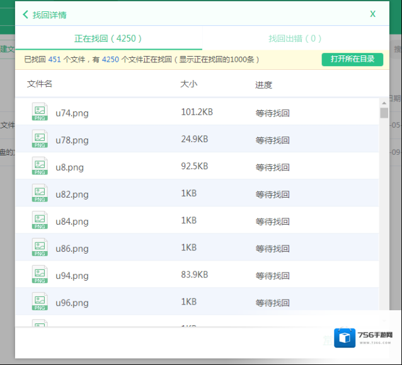The image size is (402, 365).
Task: Click the 大小 column header
Action: pyautogui.click(x=188, y=84)
